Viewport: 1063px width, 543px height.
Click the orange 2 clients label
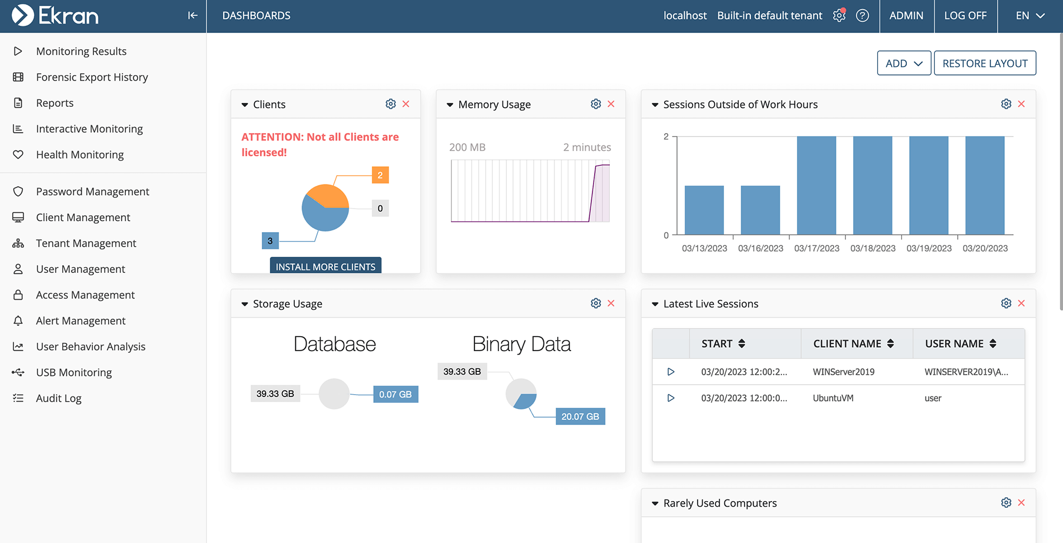380,175
